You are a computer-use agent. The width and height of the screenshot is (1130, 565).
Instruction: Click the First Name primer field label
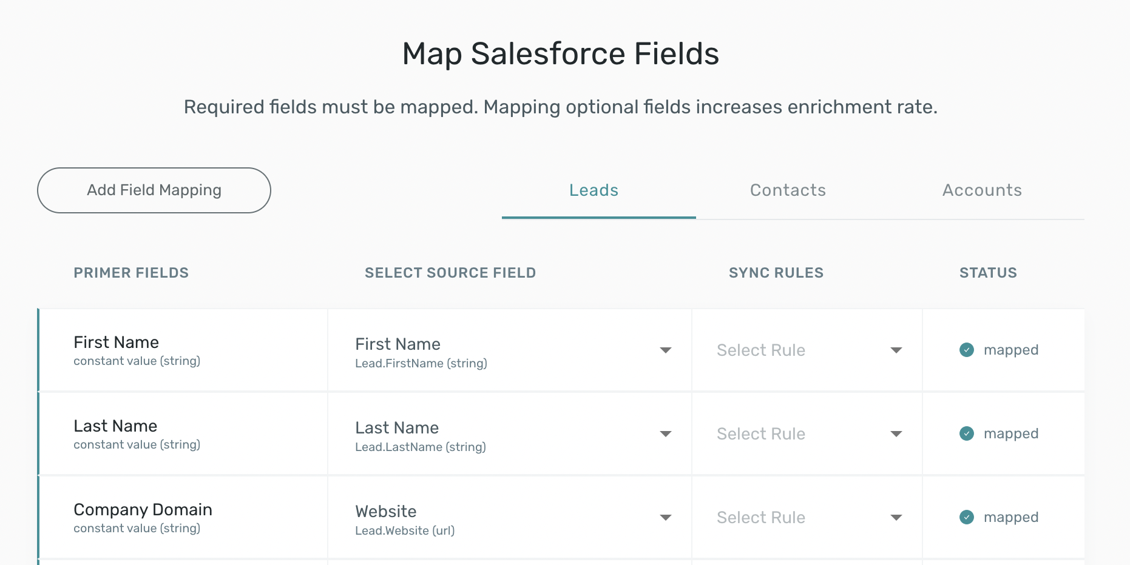click(x=116, y=343)
